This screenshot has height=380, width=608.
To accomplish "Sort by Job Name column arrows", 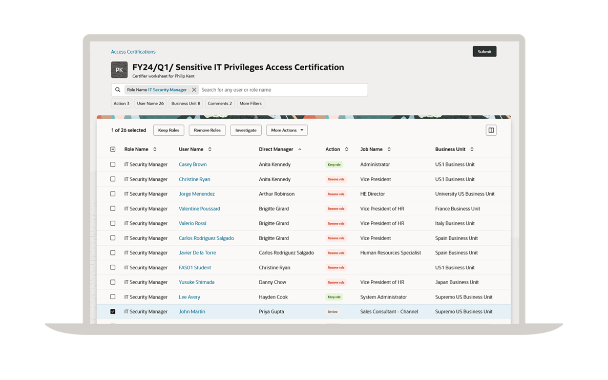I will [389, 150].
